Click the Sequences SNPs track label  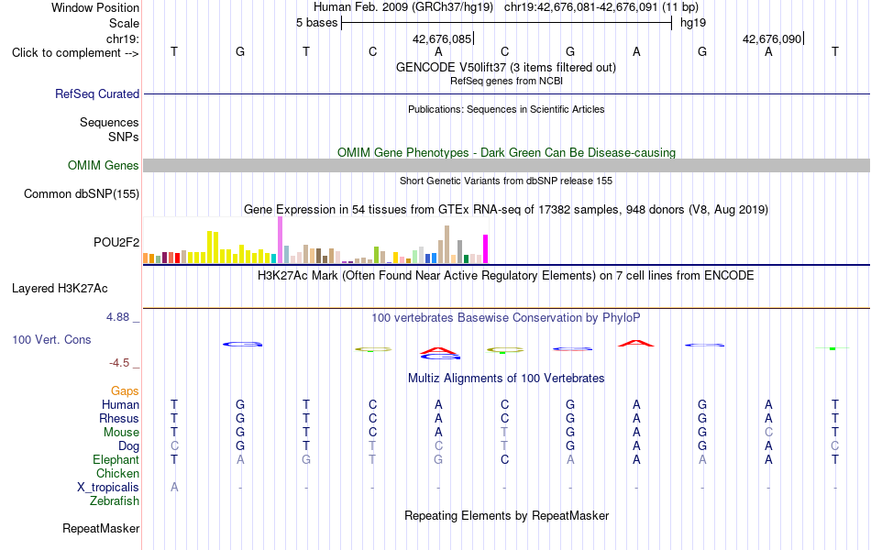[x=109, y=129]
